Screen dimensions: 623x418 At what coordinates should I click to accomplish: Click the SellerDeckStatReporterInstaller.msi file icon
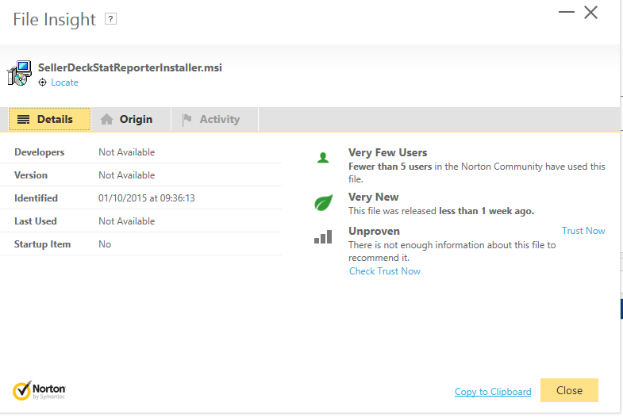pyautogui.click(x=19, y=73)
